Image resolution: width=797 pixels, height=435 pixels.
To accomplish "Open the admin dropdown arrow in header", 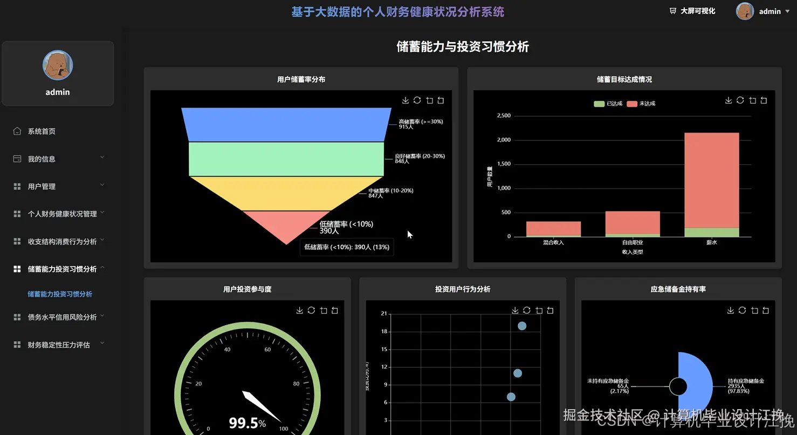I will 787,11.
